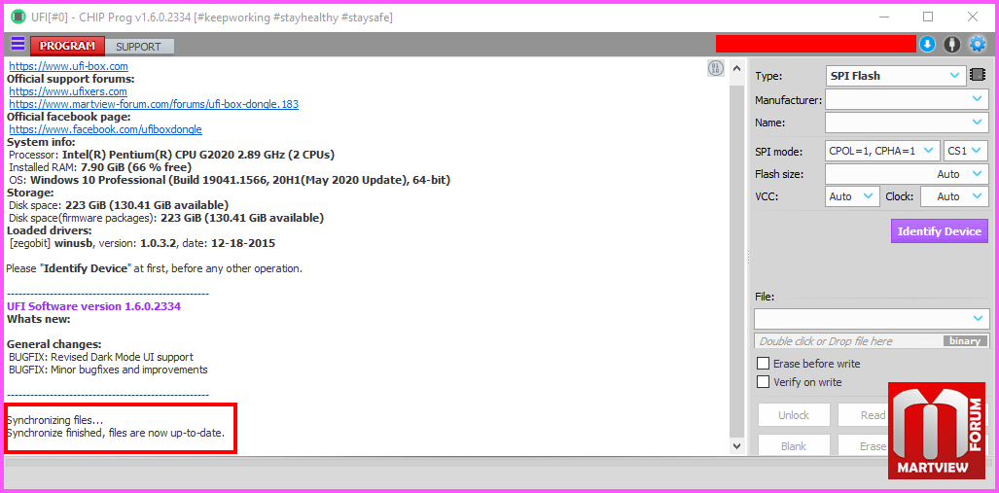Click the 'binary' file type tag

(x=965, y=340)
